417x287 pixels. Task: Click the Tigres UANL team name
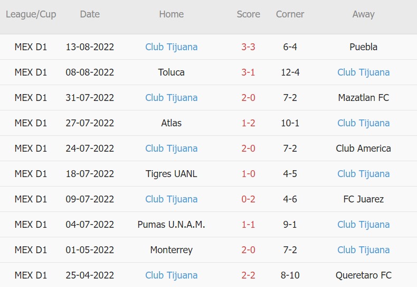point(171,174)
